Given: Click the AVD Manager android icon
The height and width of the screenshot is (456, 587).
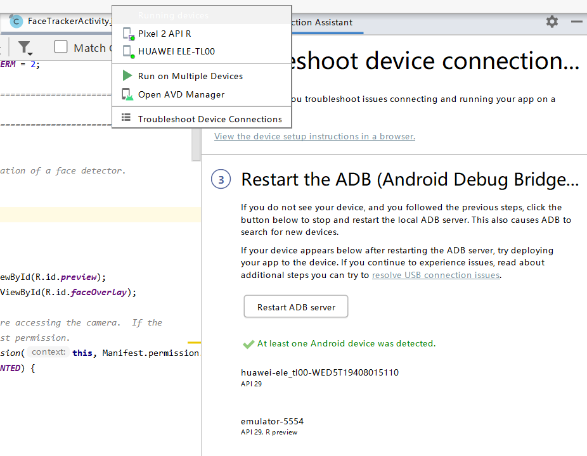Looking at the screenshot, I should point(127,94).
